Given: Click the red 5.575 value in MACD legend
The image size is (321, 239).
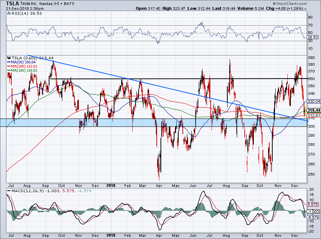Looking at the screenshot, I should tap(68, 191).
